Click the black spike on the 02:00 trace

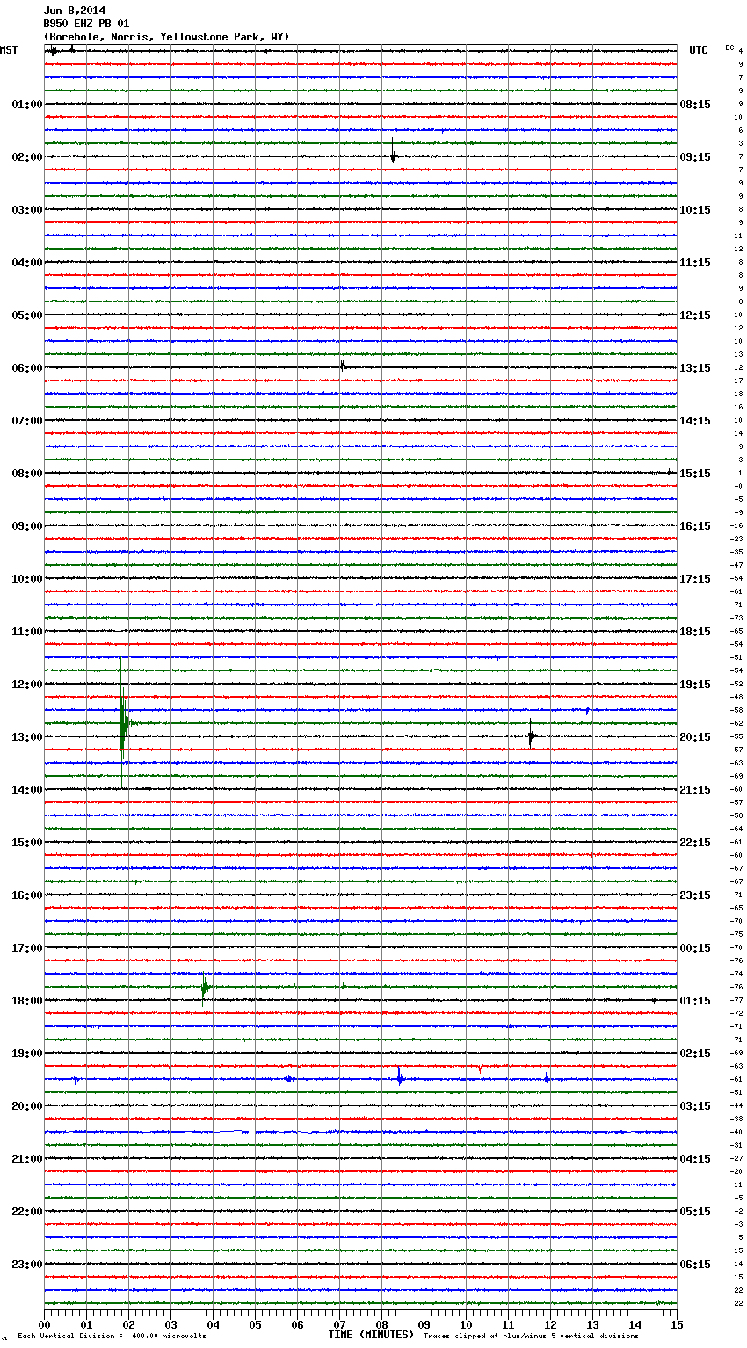(x=393, y=155)
